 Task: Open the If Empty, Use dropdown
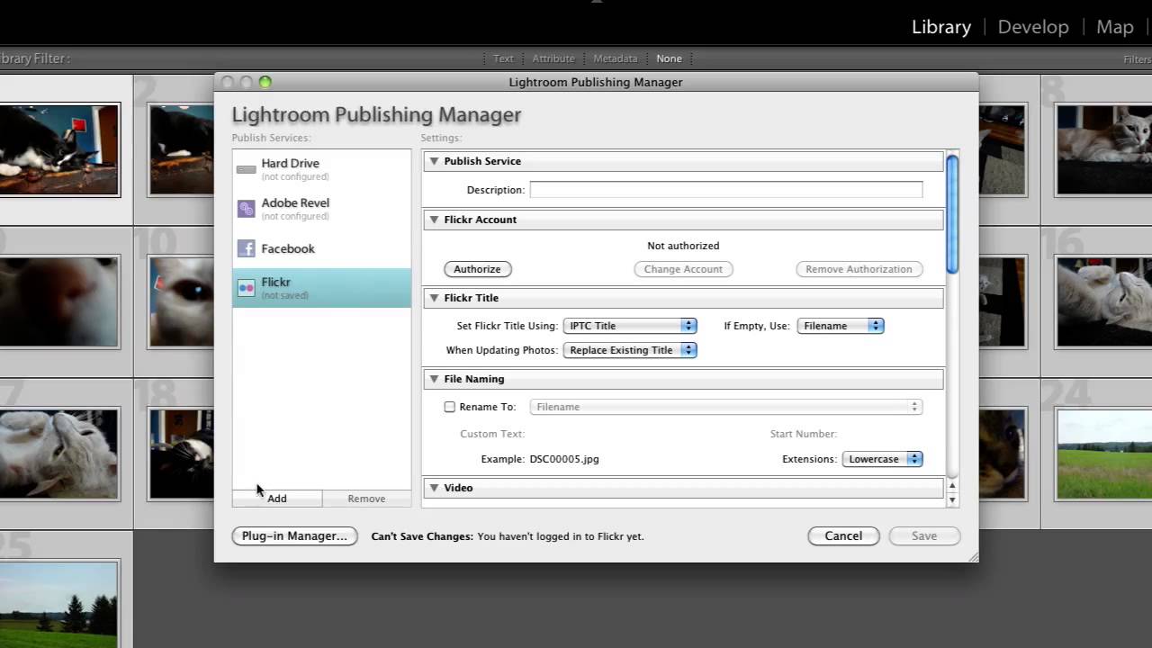tap(841, 326)
